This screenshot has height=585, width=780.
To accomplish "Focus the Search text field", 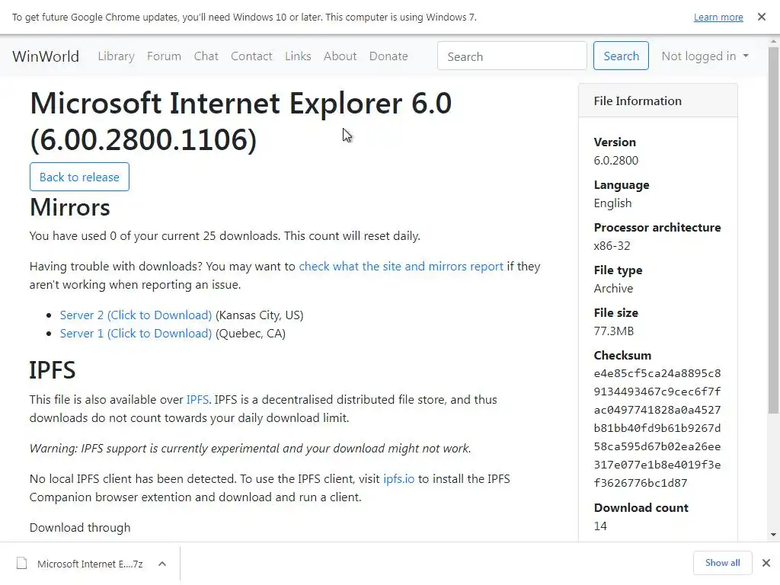I will (x=512, y=56).
